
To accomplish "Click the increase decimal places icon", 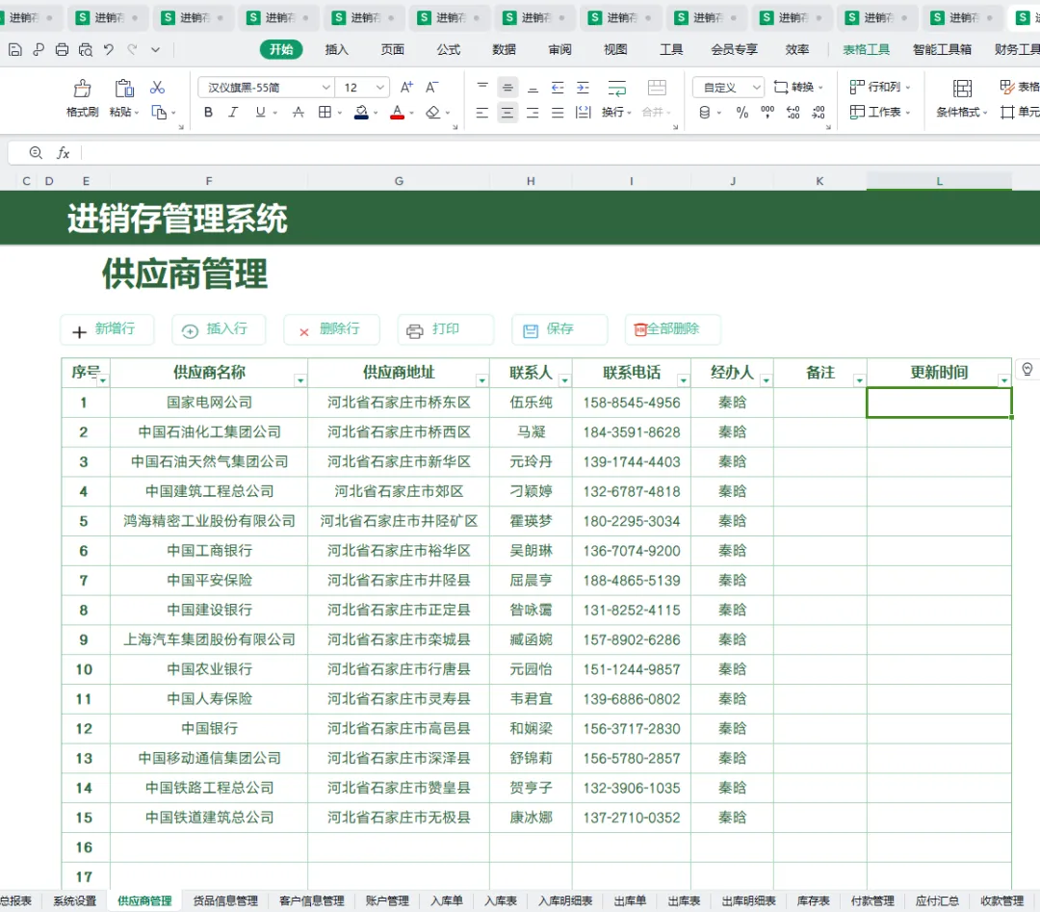I will (x=793, y=112).
